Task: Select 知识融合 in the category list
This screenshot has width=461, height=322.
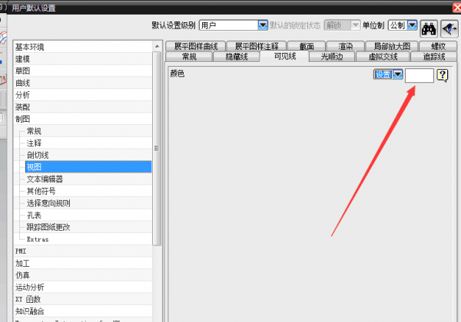Action: pyautogui.click(x=83, y=311)
